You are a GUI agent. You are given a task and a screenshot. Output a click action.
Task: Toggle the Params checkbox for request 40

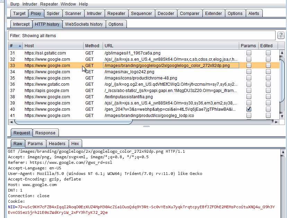tap(249, 109)
